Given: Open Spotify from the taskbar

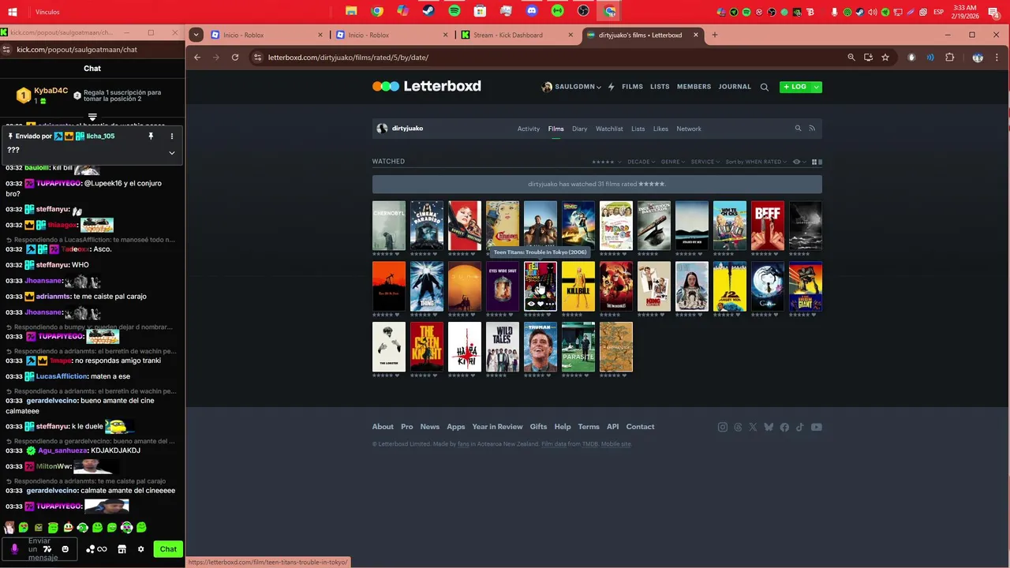Looking at the screenshot, I should tap(454, 11).
